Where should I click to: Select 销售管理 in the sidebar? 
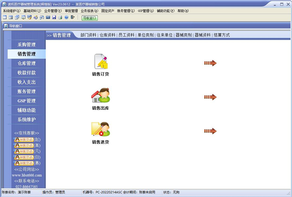tap(27, 54)
